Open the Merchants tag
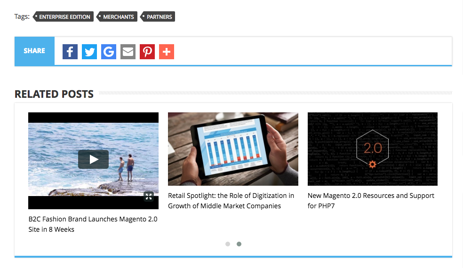This screenshot has height=268, width=463. 118,17
